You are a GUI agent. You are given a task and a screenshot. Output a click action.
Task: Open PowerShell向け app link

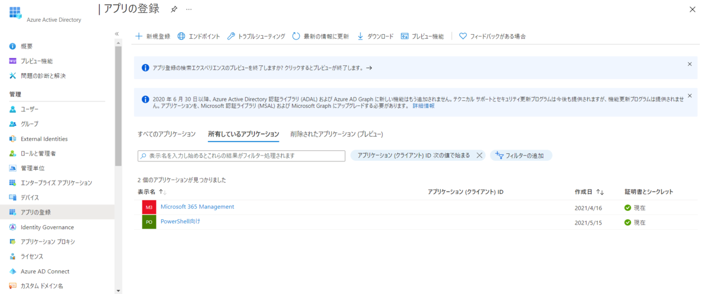coord(180,222)
